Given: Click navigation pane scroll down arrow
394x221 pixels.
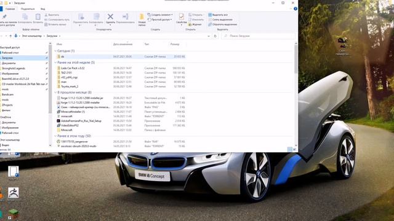Looking at the screenshot, I should tap(50, 145).
